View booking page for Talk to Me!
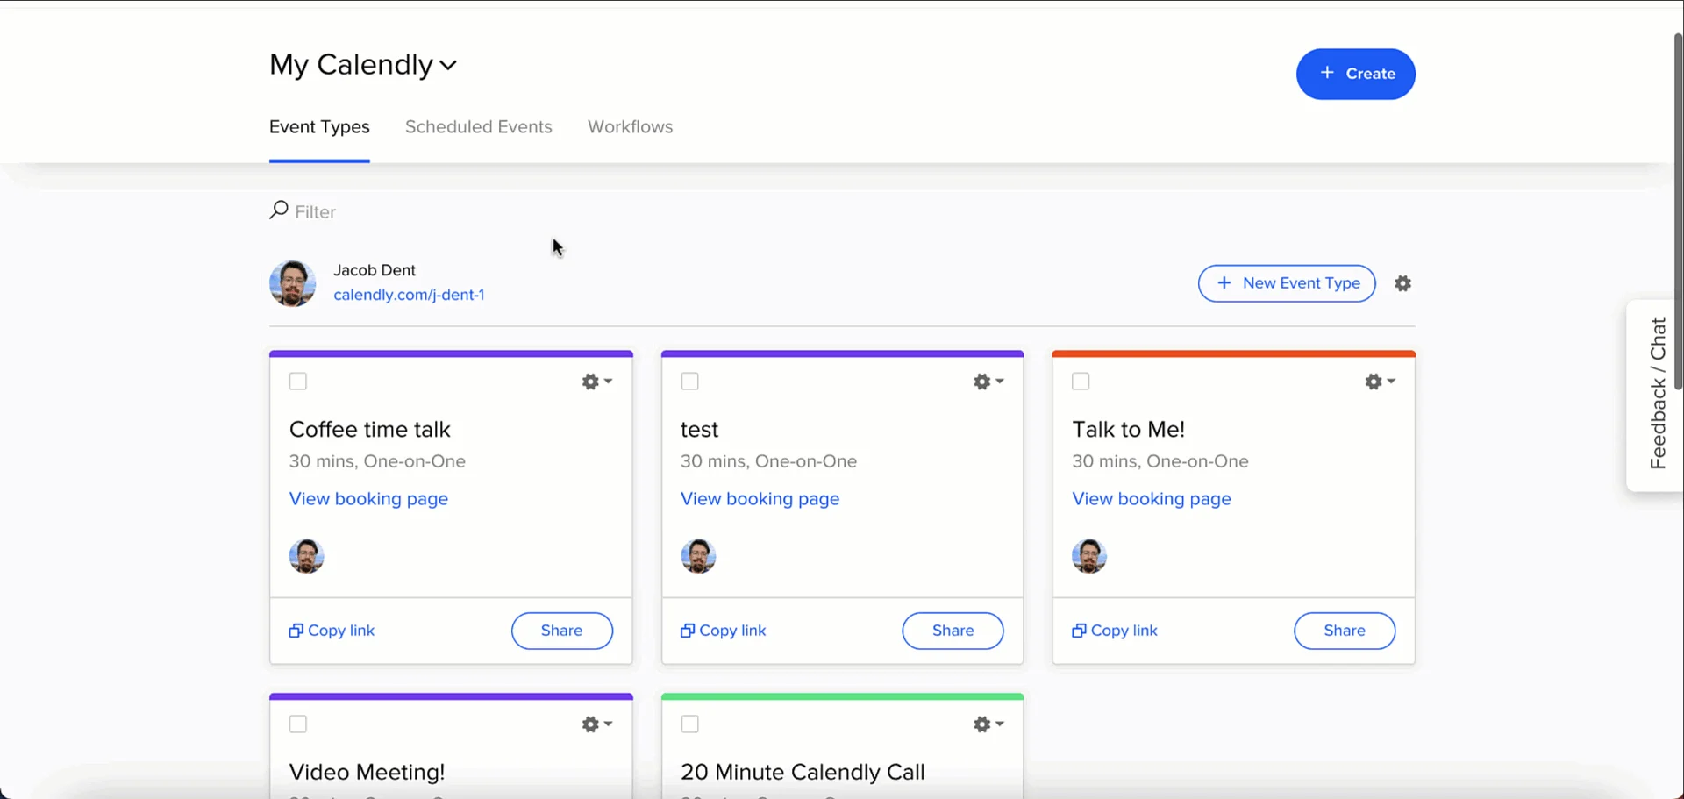1684x799 pixels. [1152, 499]
